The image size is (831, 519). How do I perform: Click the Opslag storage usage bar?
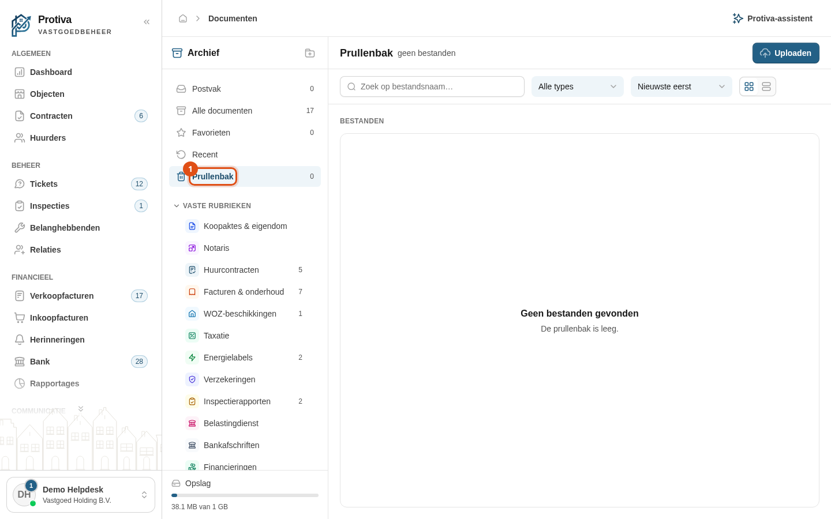pyautogui.click(x=245, y=495)
